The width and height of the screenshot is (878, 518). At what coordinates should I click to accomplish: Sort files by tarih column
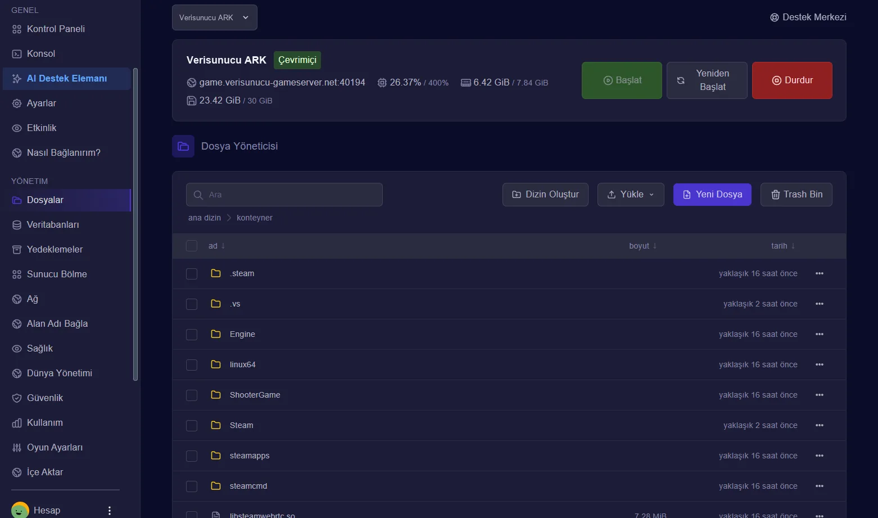pos(783,246)
